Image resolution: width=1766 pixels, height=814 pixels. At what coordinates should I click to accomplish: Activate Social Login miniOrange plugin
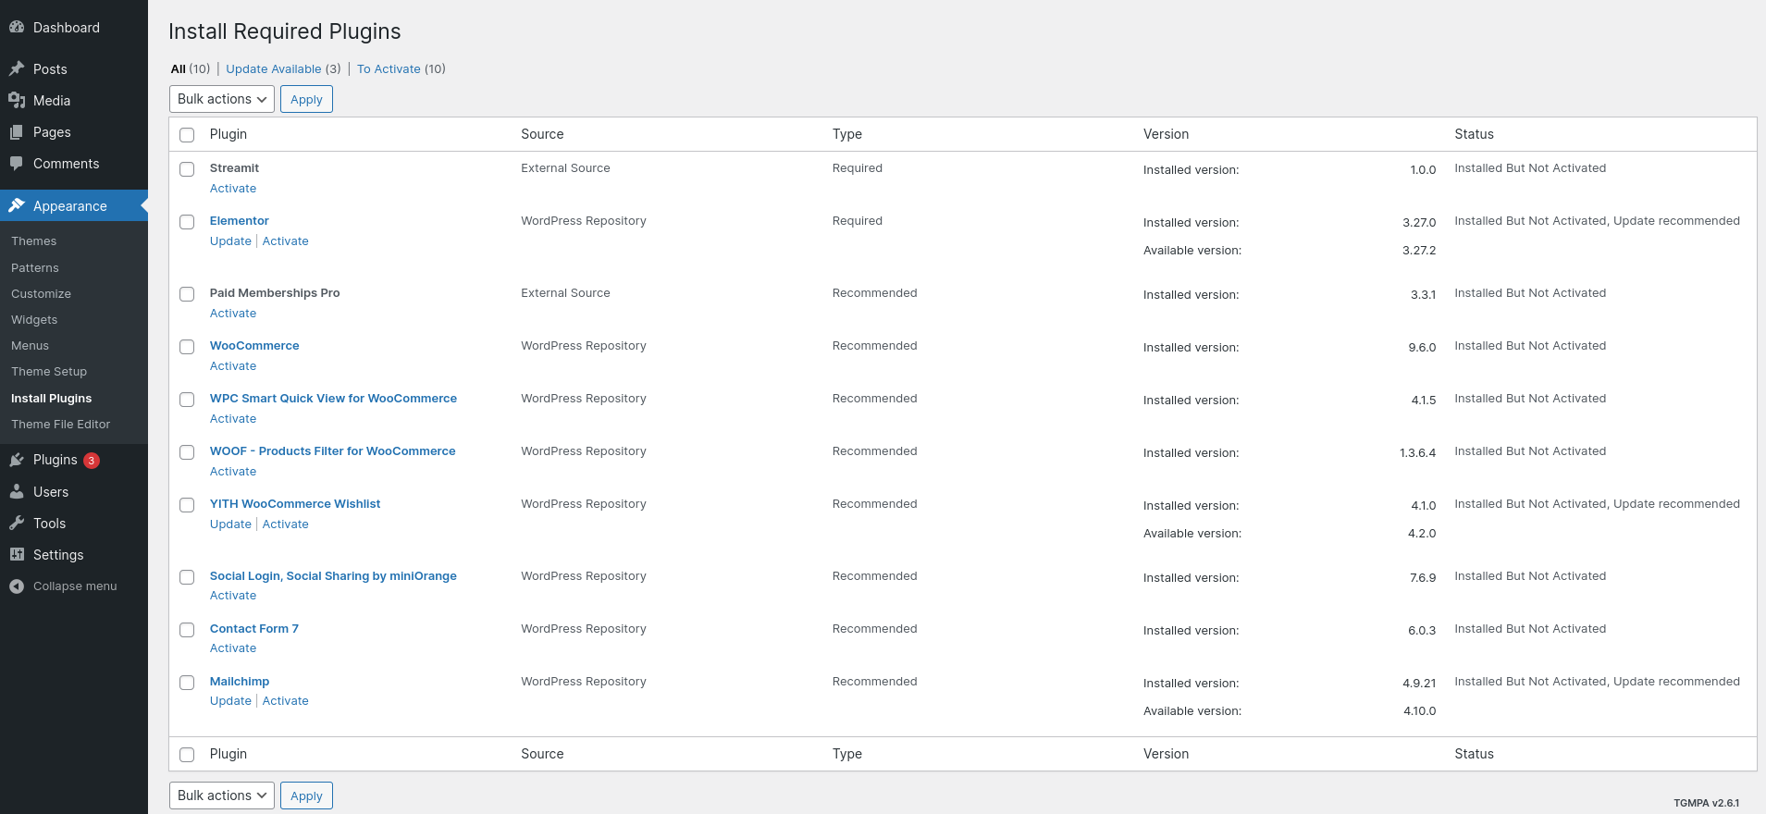coord(233,596)
